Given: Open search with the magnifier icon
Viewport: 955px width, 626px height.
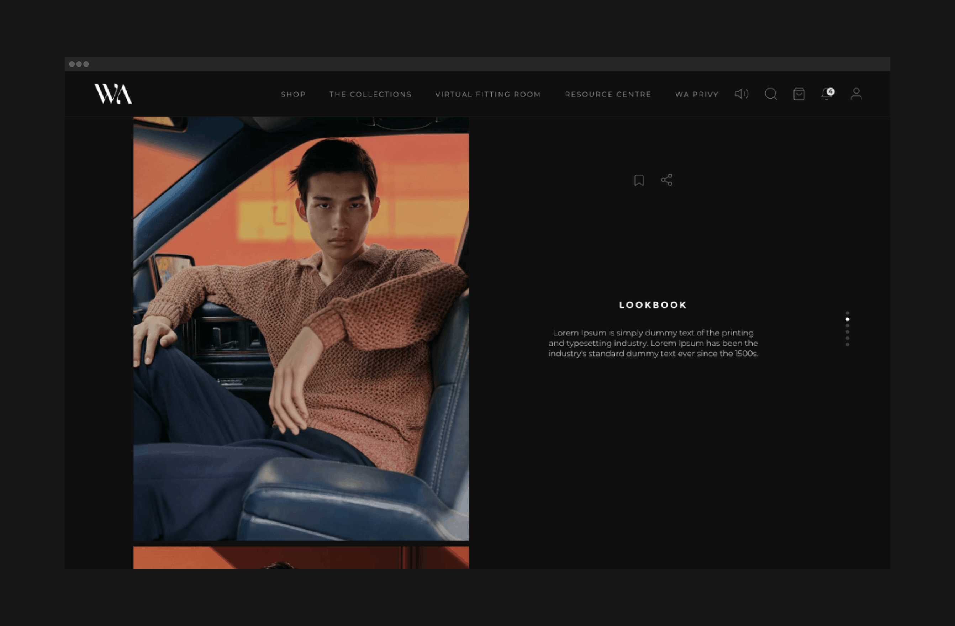Looking at the screenshot, I should (x=771, y=94).
